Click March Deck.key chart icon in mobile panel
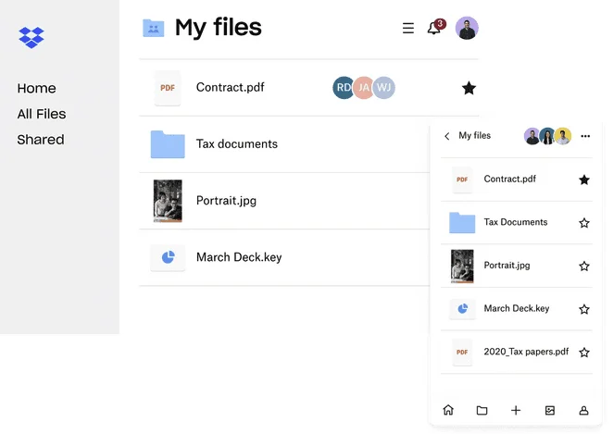 coord(462,309)
